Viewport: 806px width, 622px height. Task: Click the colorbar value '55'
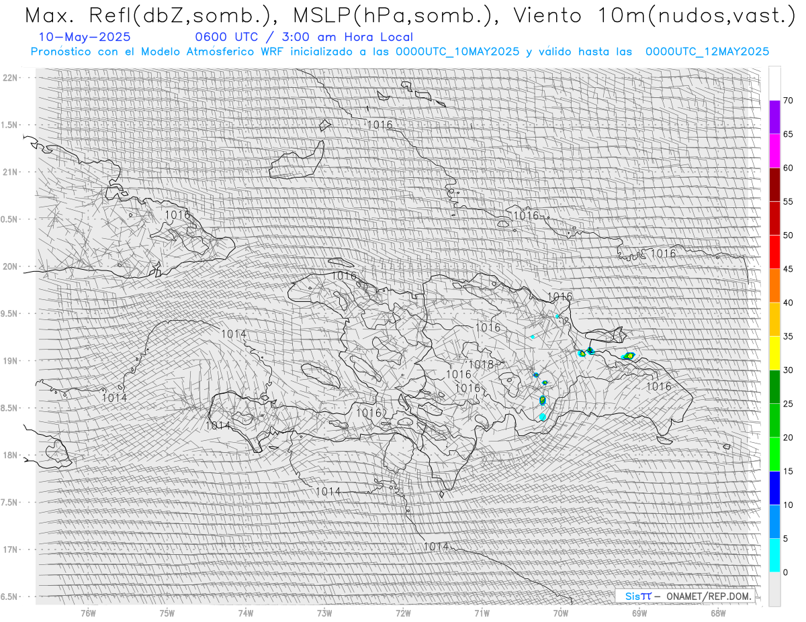(x=788, y=201)
